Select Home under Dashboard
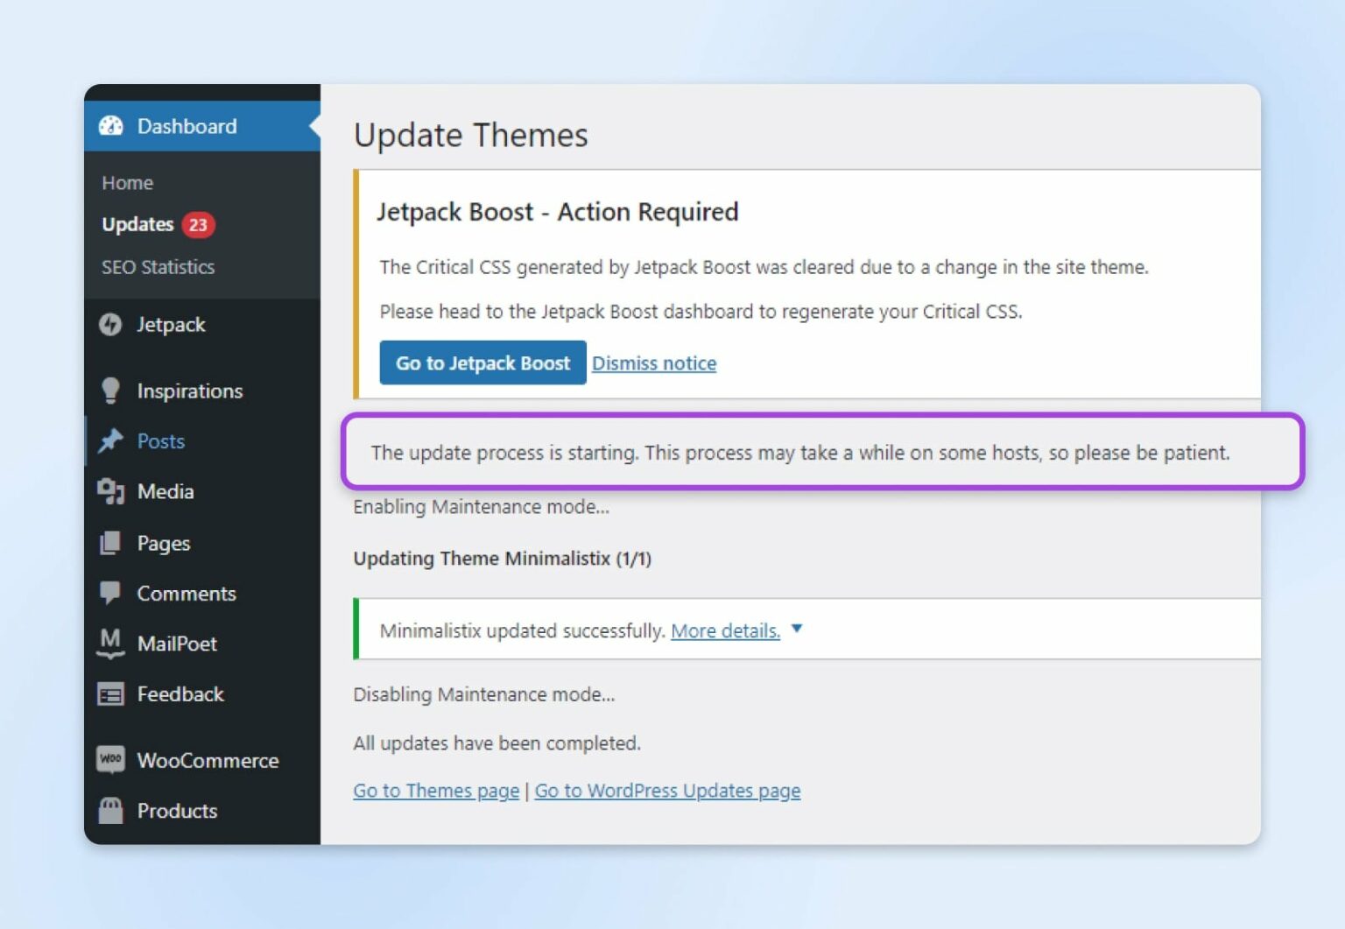 pos(127,182)
